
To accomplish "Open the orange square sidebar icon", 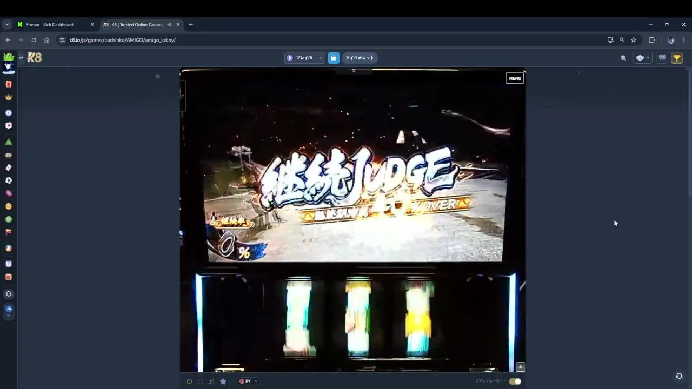I will 9,277.
